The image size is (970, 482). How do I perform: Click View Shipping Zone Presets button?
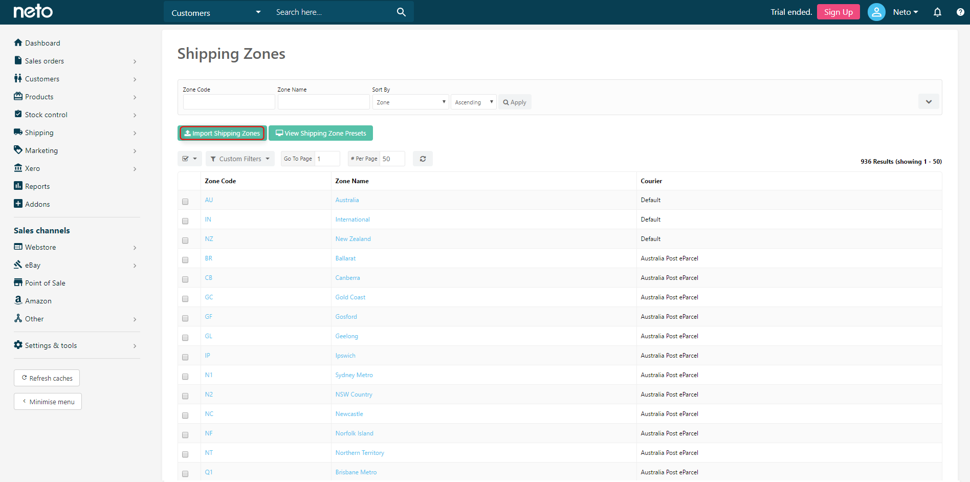pos(321,133)
